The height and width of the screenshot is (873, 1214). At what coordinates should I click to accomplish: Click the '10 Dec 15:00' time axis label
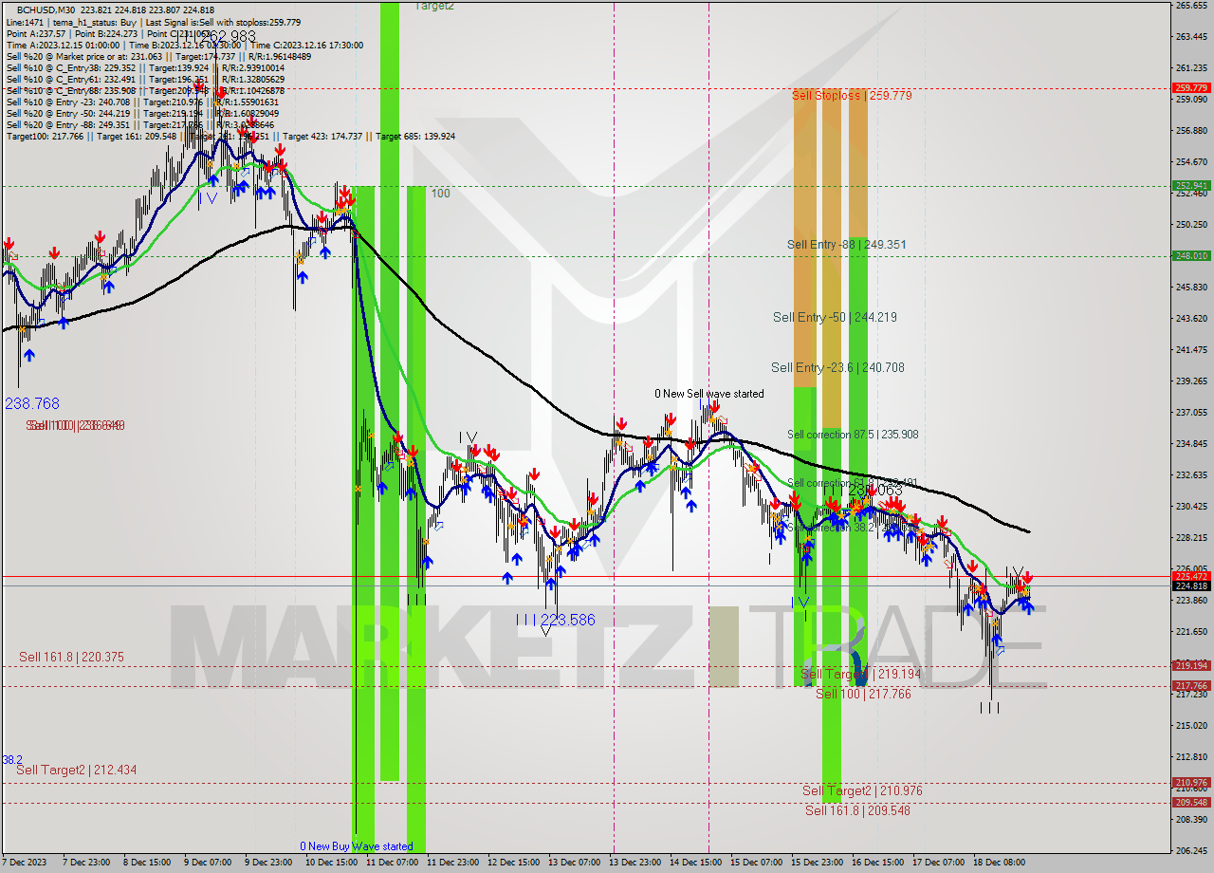point(330,863)
